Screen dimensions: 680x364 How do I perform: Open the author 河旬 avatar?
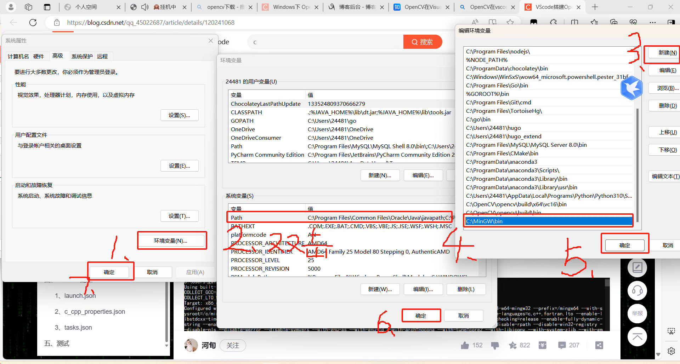pyautogui.click(x=191, y=345)
